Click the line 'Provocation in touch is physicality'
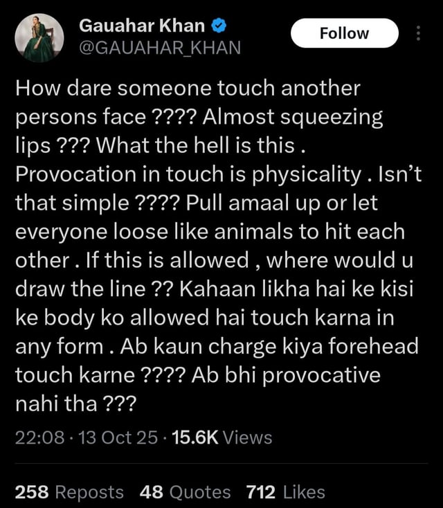This screenshot has width=443, height=508. pos(188,174)
